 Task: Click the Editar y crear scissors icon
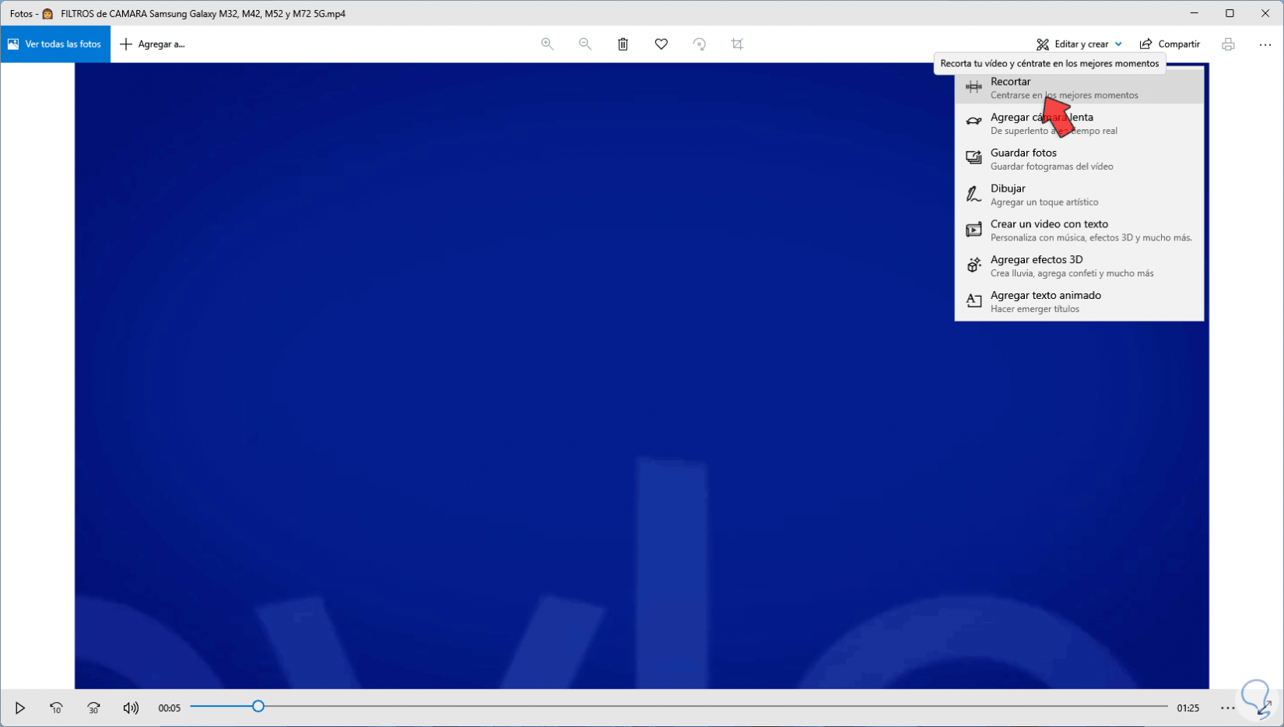pos(1043,44)
